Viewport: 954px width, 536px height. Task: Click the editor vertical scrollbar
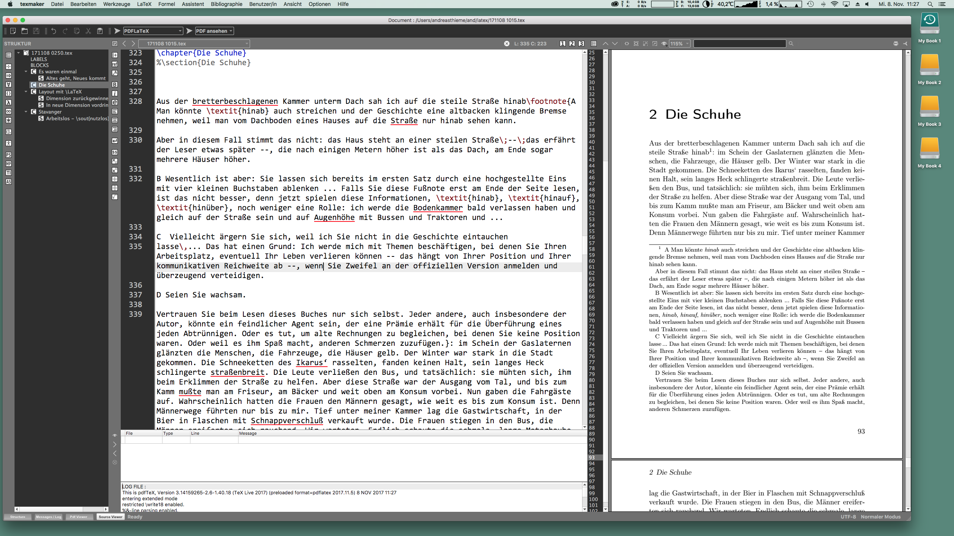click(x=585, y=240)
